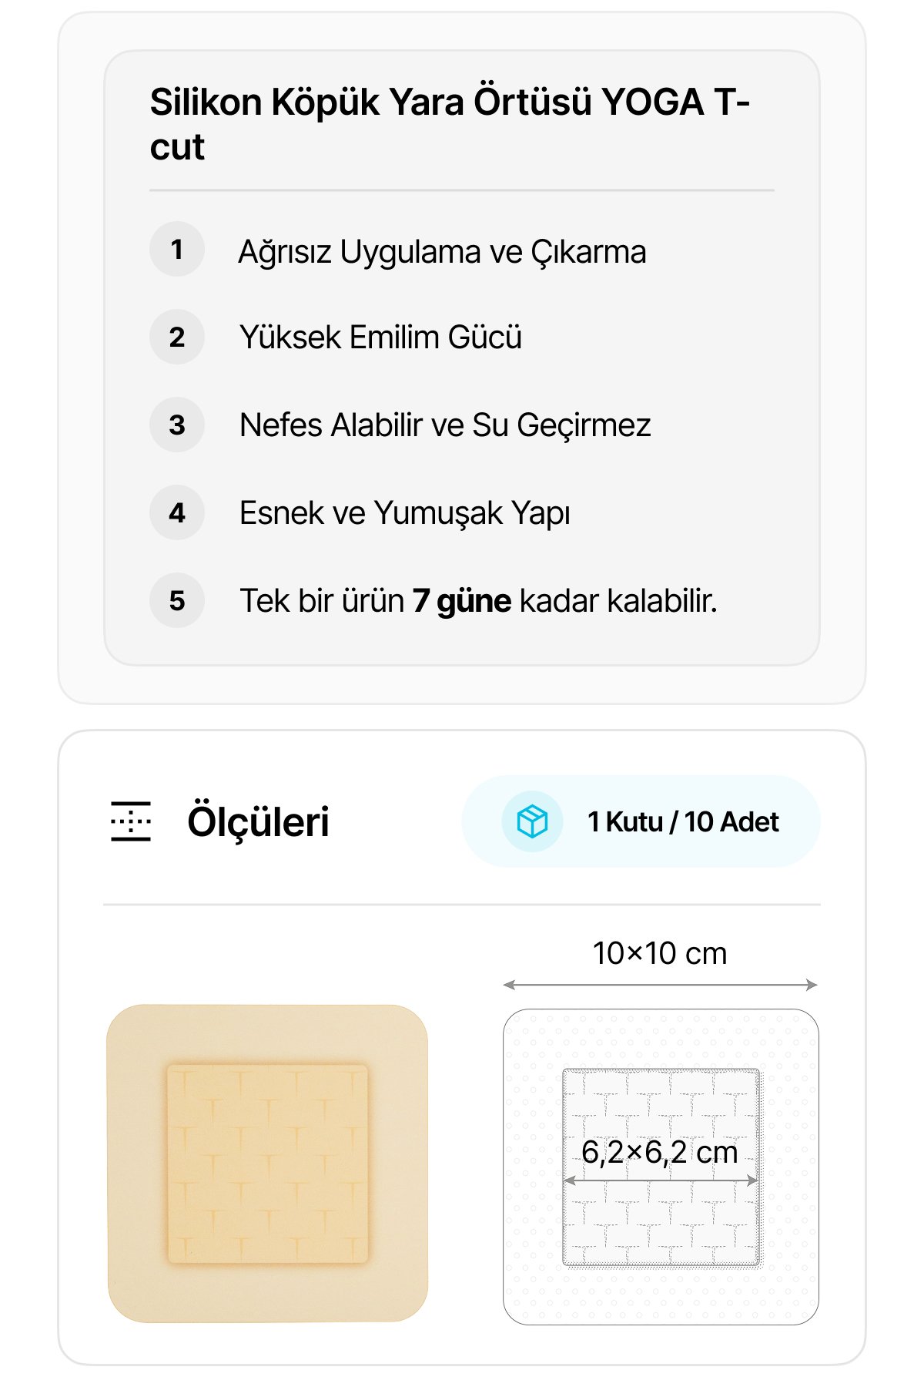Click the number 2 circle badge
Image resolution: width=924 pixels, height=1387 pixels.
[177, 338]
